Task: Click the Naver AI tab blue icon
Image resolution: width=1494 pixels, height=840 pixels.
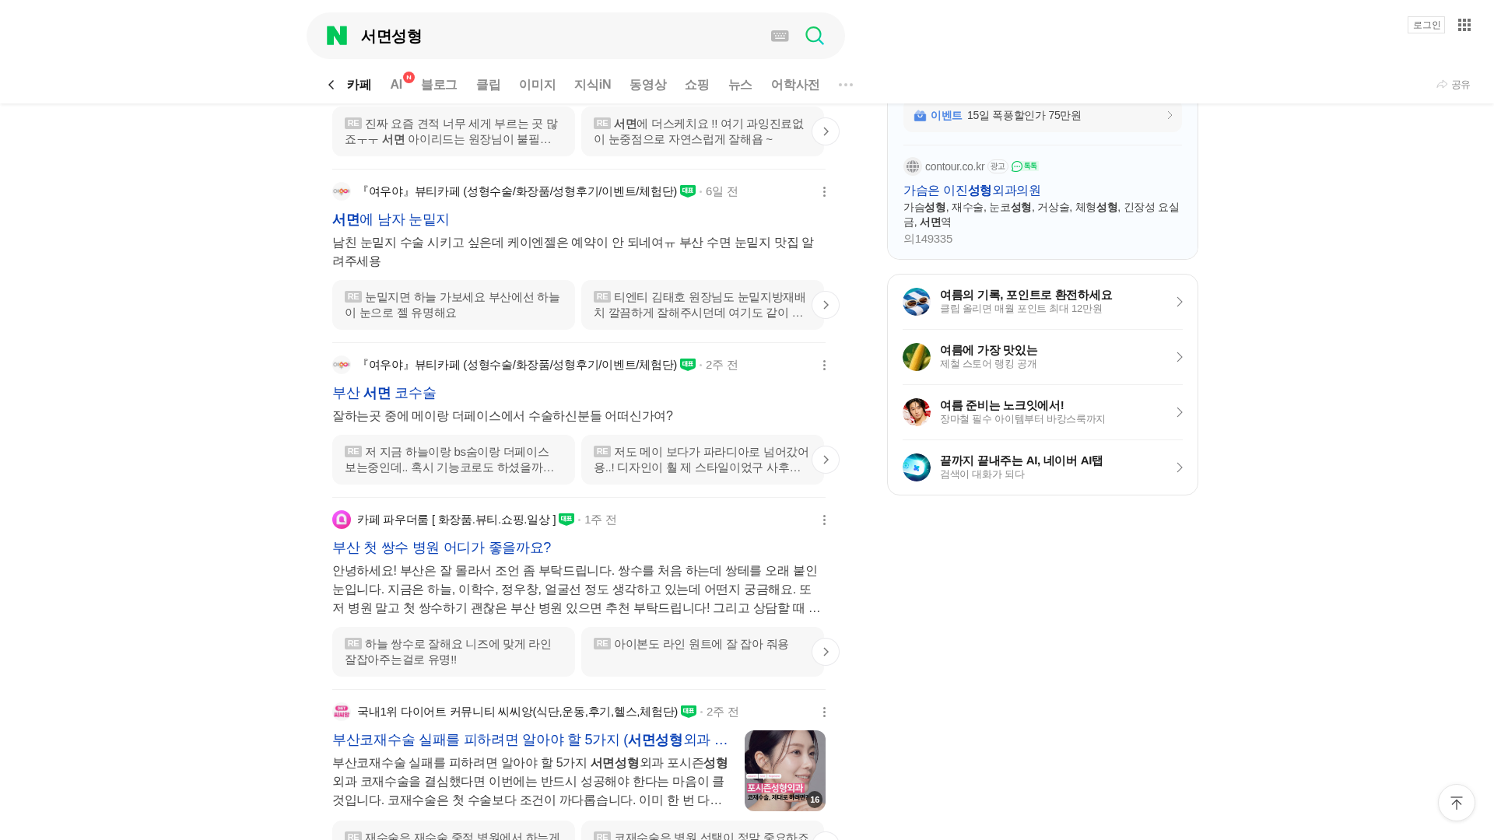Action: click(917, 467)
